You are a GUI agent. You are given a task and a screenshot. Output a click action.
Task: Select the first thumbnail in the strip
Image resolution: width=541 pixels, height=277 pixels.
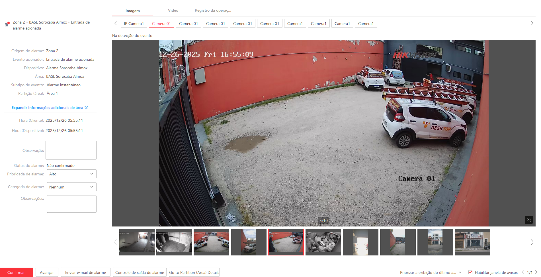pos(137,242)
